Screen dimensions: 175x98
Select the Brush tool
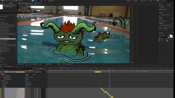(13, 1)
